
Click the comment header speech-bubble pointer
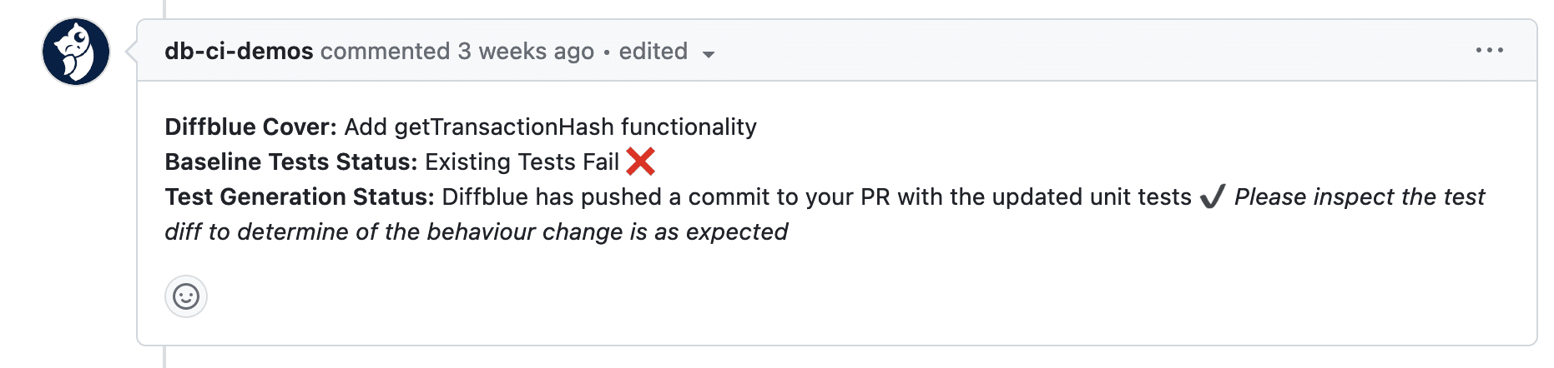coord(131,52)
